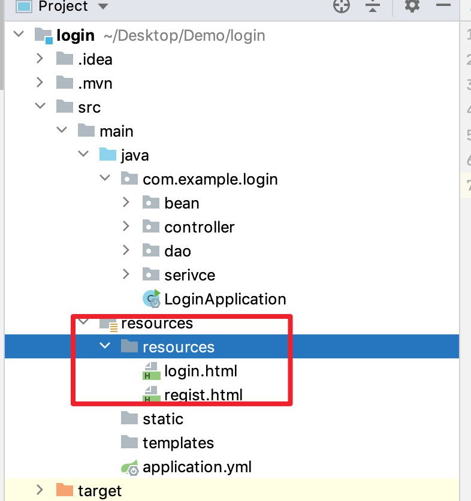Expand the .mvn folder chevron
471x501 pixels.
[x=40, y=83]
